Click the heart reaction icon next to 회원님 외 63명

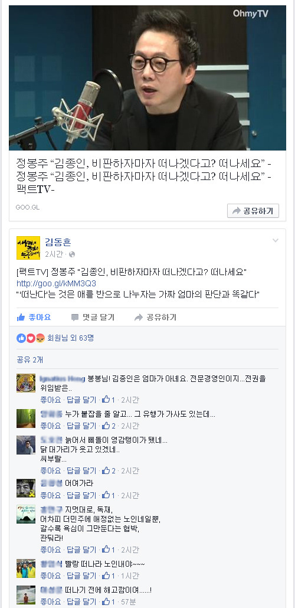click(x=31, y=338)
